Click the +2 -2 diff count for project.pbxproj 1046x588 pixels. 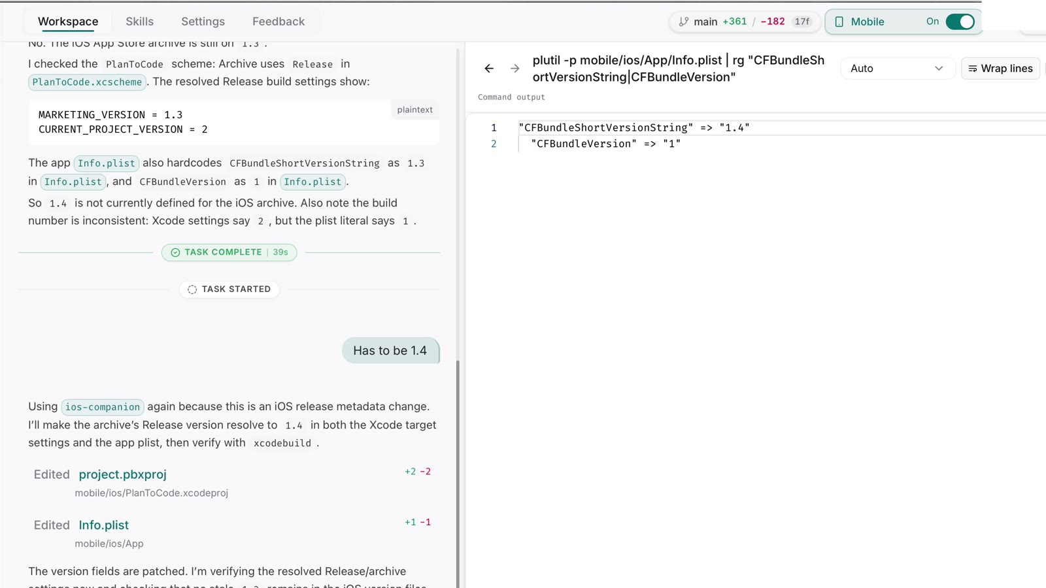coord(418,472)
